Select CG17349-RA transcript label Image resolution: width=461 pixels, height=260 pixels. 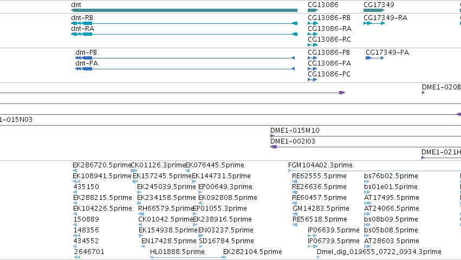tap(386, 18)
